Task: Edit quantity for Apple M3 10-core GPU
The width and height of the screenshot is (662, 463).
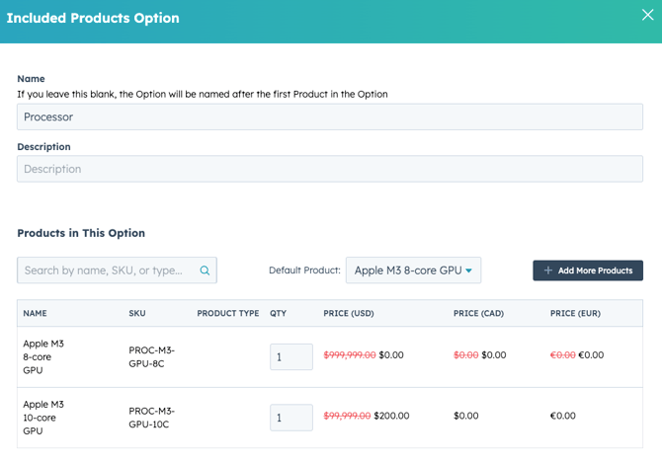Action: (x=290, y=418)
